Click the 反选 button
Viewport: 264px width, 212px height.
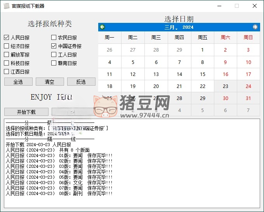pos(81,82)
